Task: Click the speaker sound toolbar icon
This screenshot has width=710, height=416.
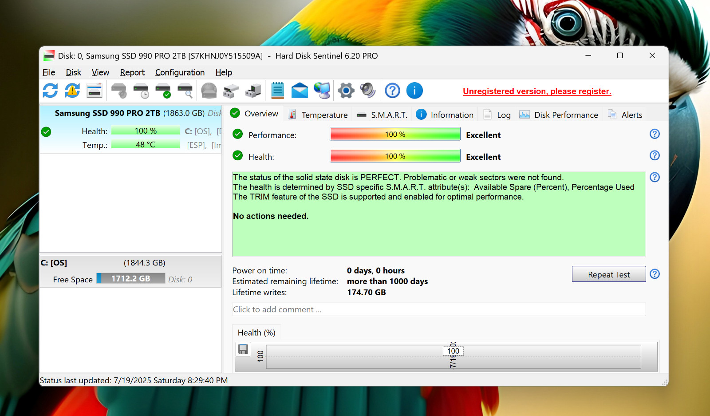Action: tap(368, 91)
